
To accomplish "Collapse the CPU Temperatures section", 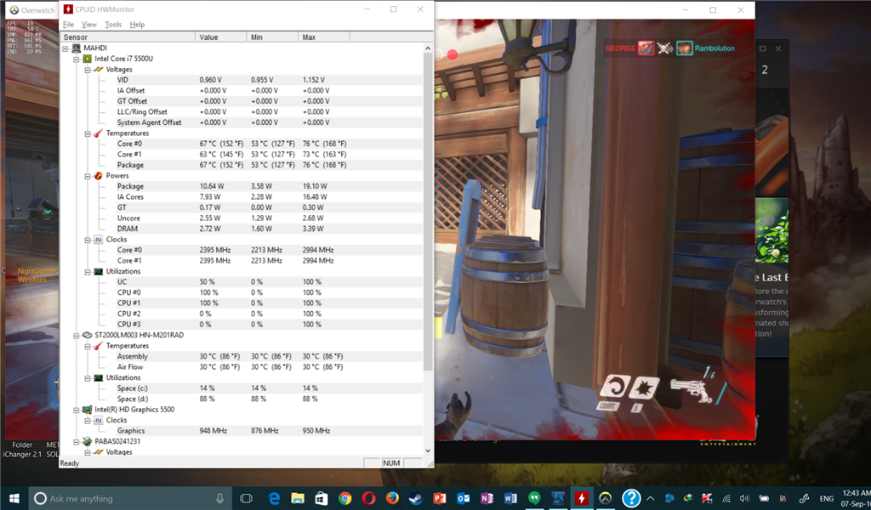I will point(88,133).
